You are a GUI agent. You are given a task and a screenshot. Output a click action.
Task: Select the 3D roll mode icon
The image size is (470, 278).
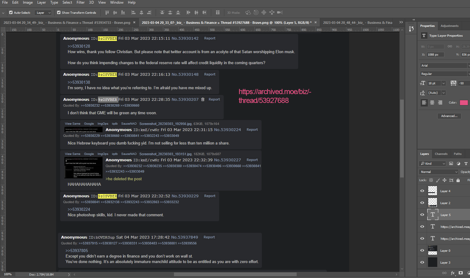pyautogui.click(x=256, y=13)
